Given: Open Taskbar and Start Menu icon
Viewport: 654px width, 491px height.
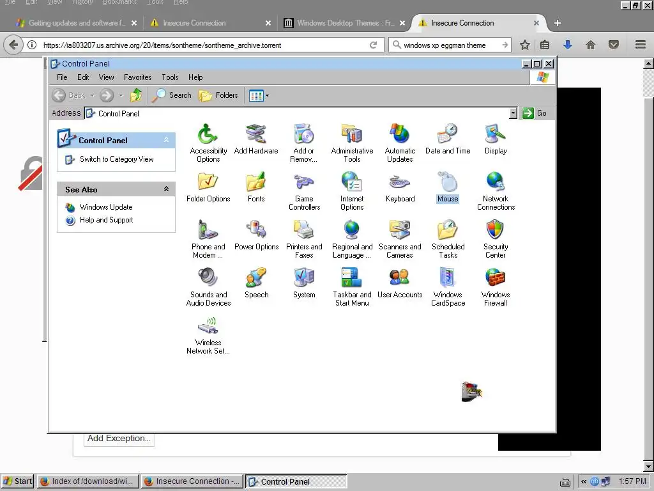Looking at the screenshot, I should click(352, 287).
